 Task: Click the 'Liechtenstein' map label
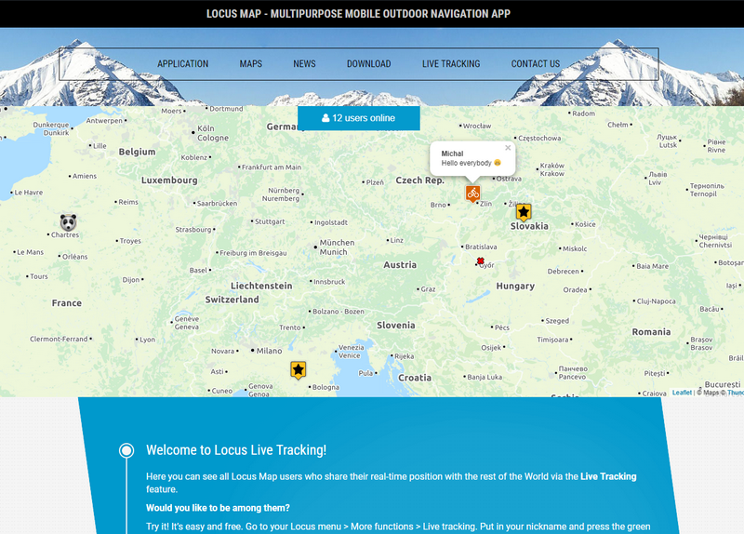click(261, 286)
